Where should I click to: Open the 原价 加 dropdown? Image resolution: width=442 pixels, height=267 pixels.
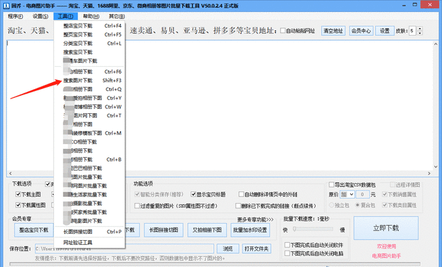pos(347,195)
